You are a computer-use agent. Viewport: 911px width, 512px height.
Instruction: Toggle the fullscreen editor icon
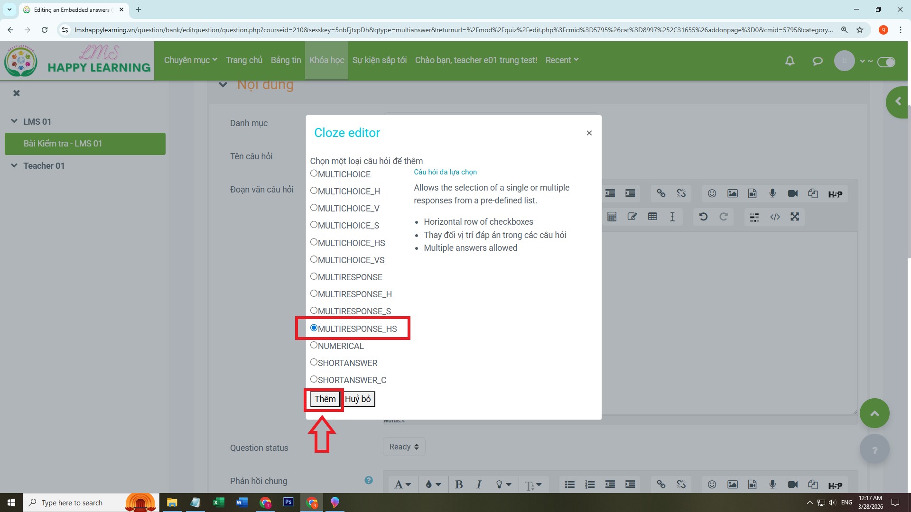pos(795,217)
